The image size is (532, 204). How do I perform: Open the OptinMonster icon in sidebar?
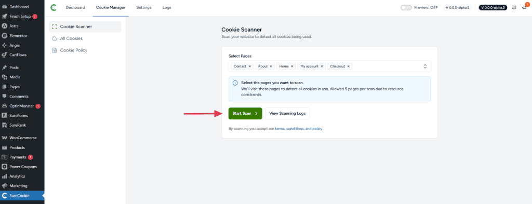pos(4,106)
